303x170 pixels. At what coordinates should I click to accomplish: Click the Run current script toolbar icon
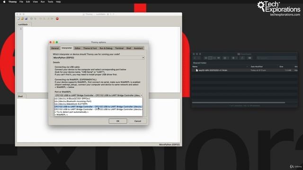[x=31, y=19]
